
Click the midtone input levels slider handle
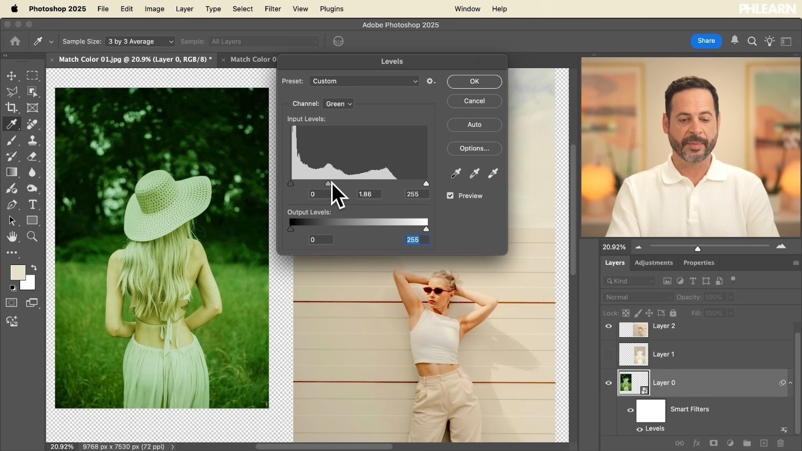[x=328, y=183]
